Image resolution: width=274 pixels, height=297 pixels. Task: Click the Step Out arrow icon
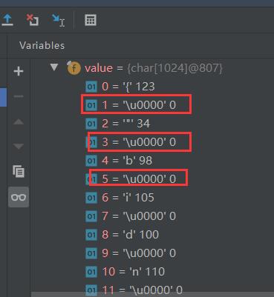(7, 20)
